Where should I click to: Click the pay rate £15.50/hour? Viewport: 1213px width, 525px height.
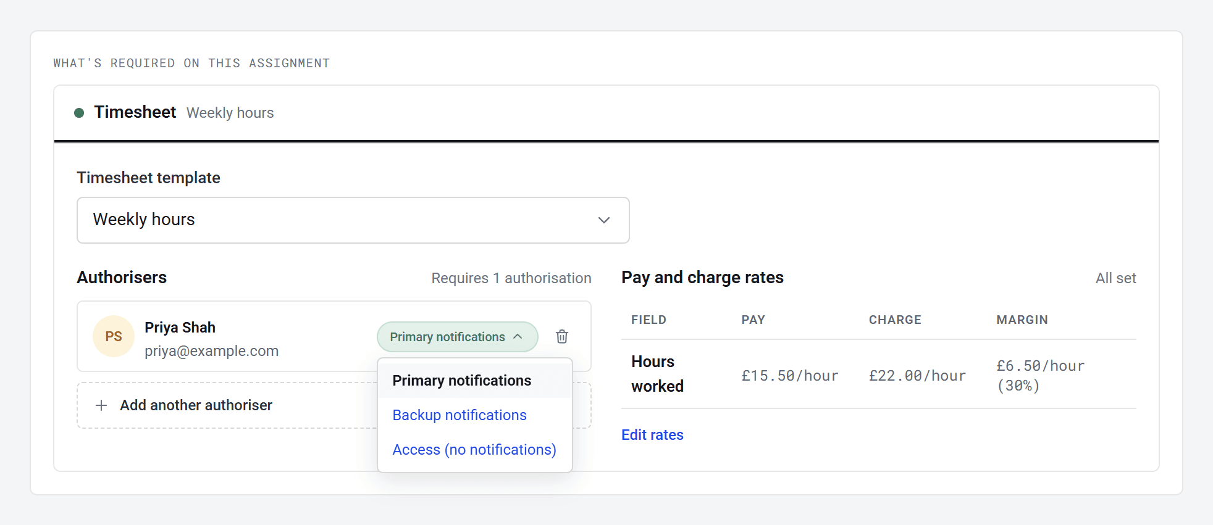[790, 376]
